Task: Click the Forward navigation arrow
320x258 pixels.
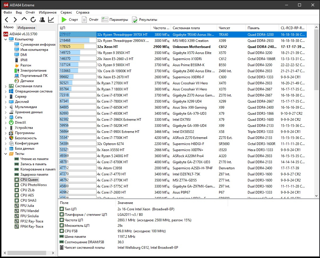Action: tap(15, 20)
